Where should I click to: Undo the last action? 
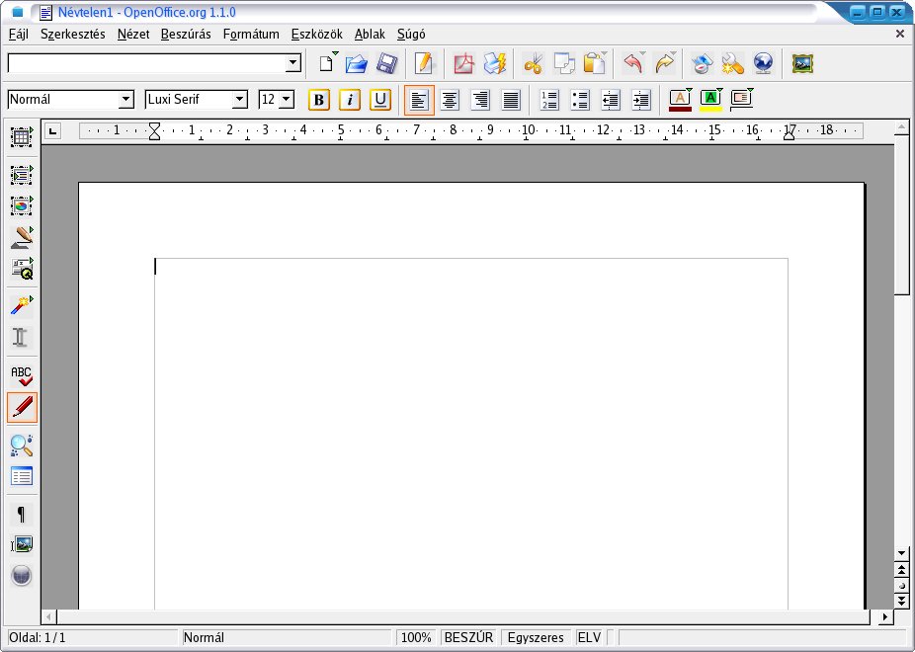(633, 63)
